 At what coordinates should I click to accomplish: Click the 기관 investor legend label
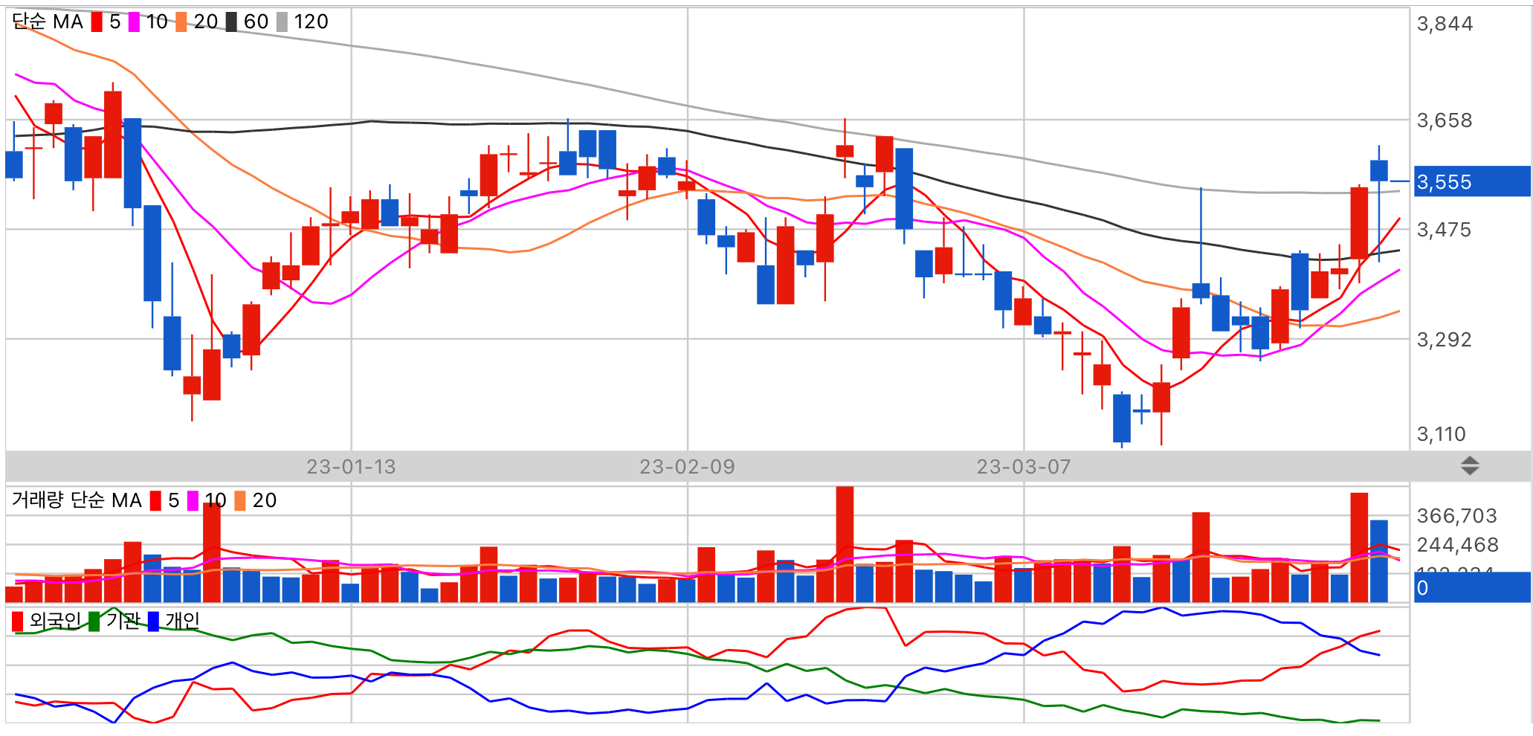[123, 621]
